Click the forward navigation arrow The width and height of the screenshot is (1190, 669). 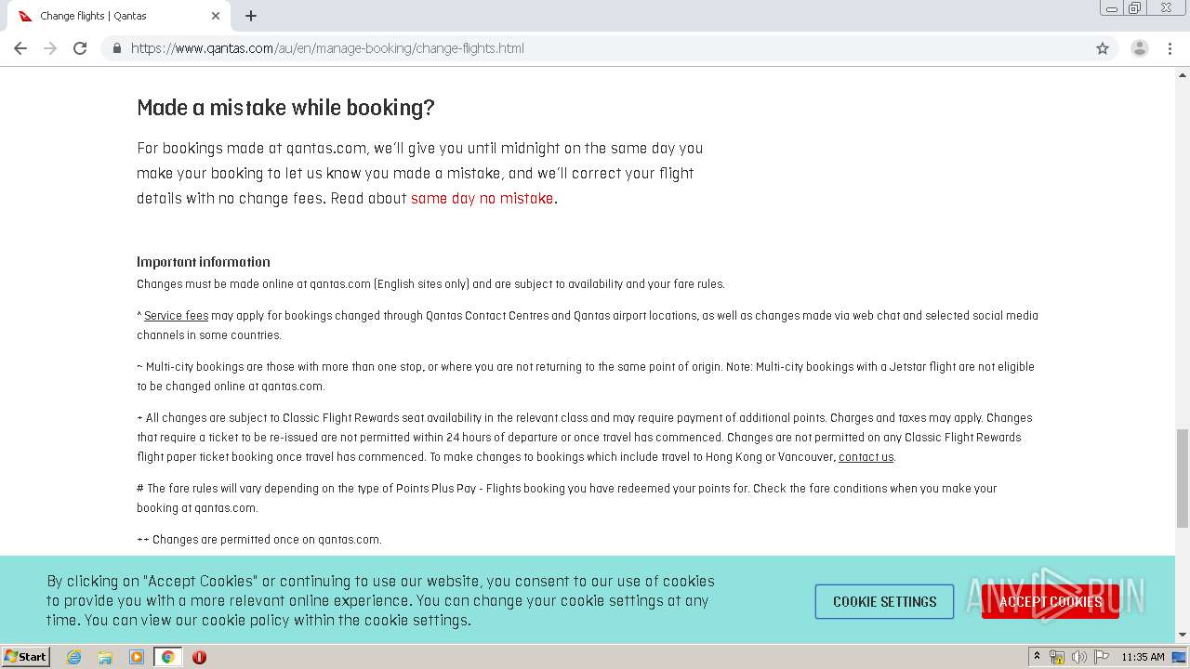(50, 48)
